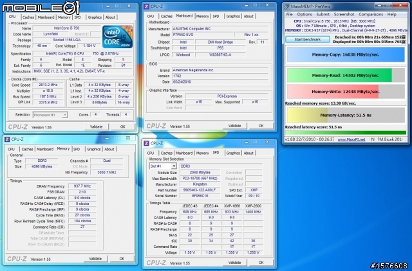Click Validate in the Mainboard CPU-Z window
Screen dimensions: 412x271
234,126
